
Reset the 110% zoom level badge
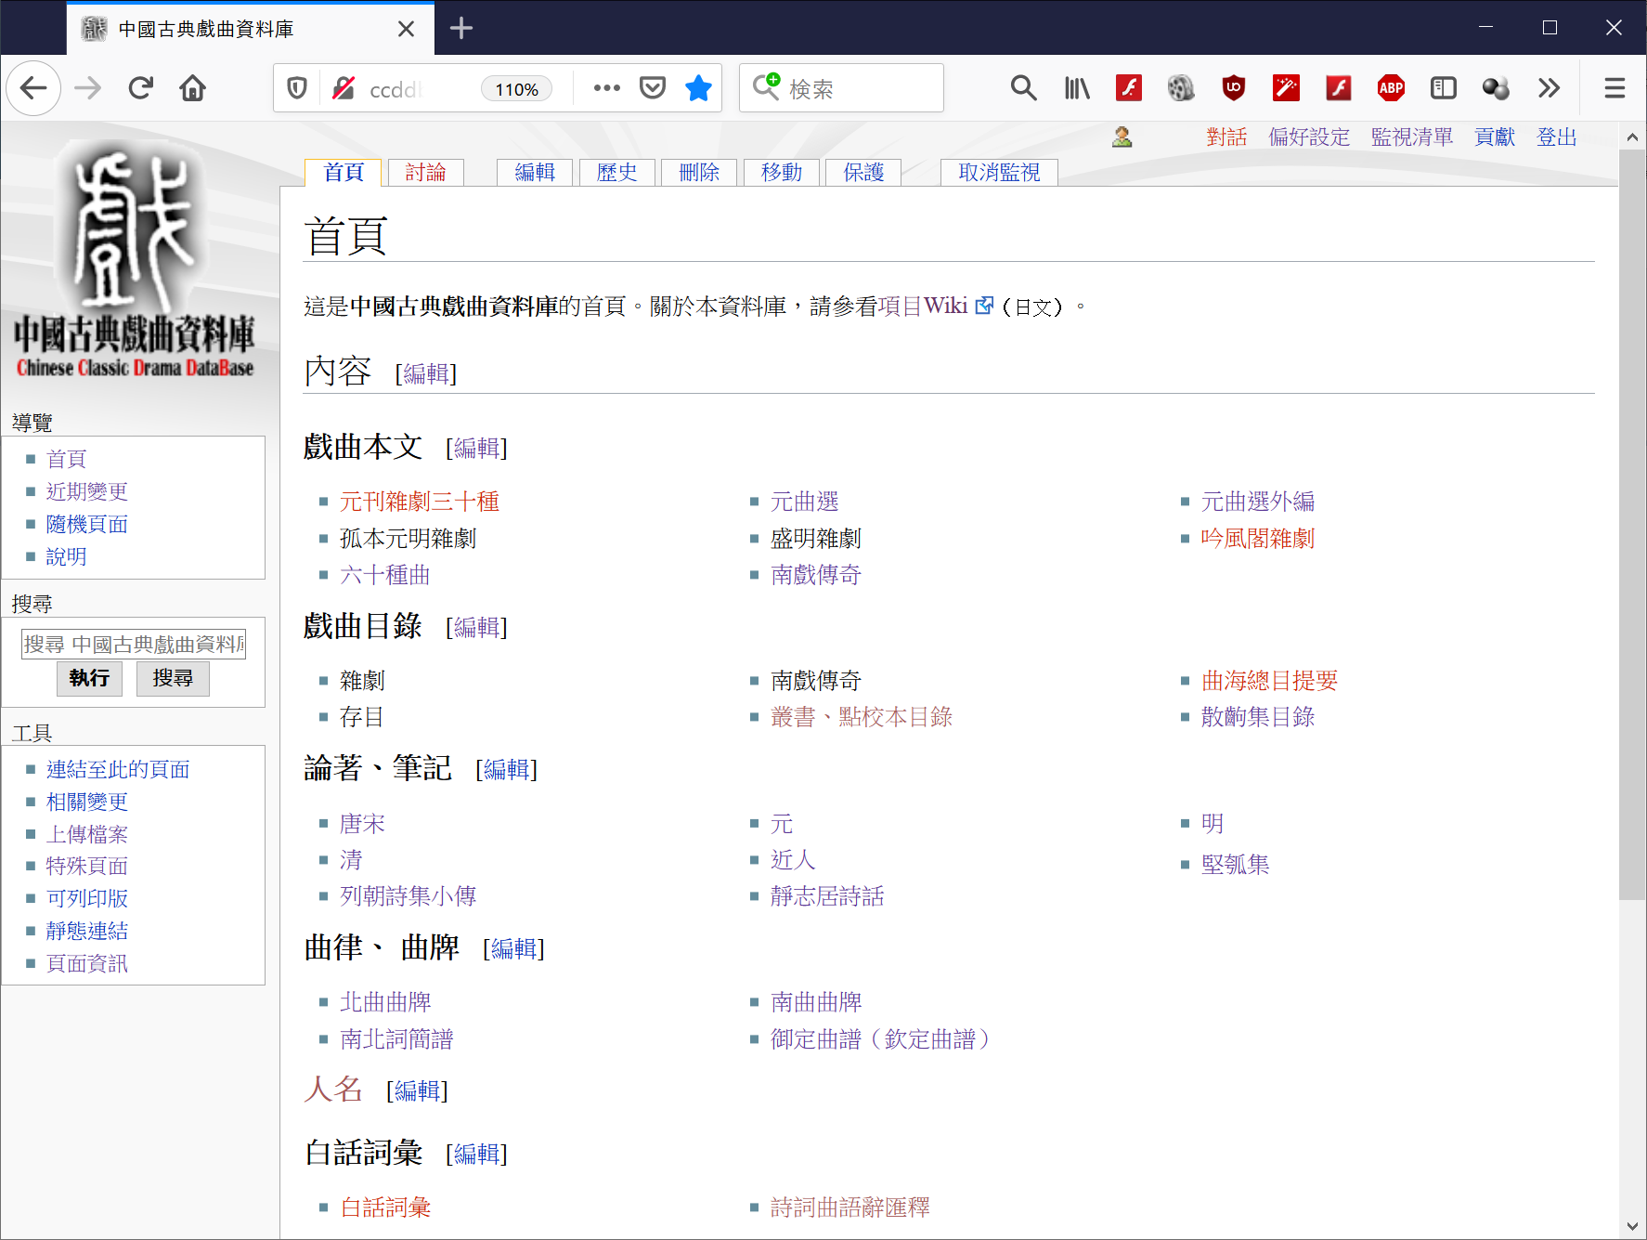(x=516, y=89)
